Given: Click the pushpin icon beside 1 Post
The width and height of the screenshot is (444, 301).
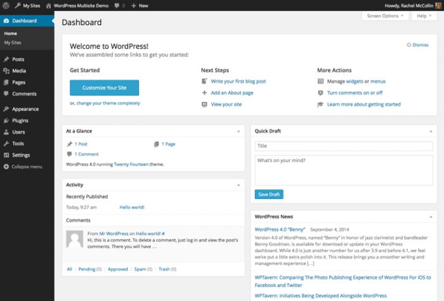Looking at the screenshot, I should [x=69, y=144].
